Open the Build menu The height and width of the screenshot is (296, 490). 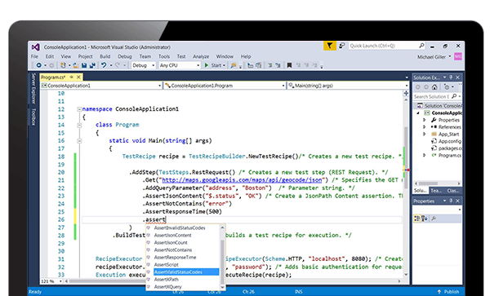coord(105,56)
